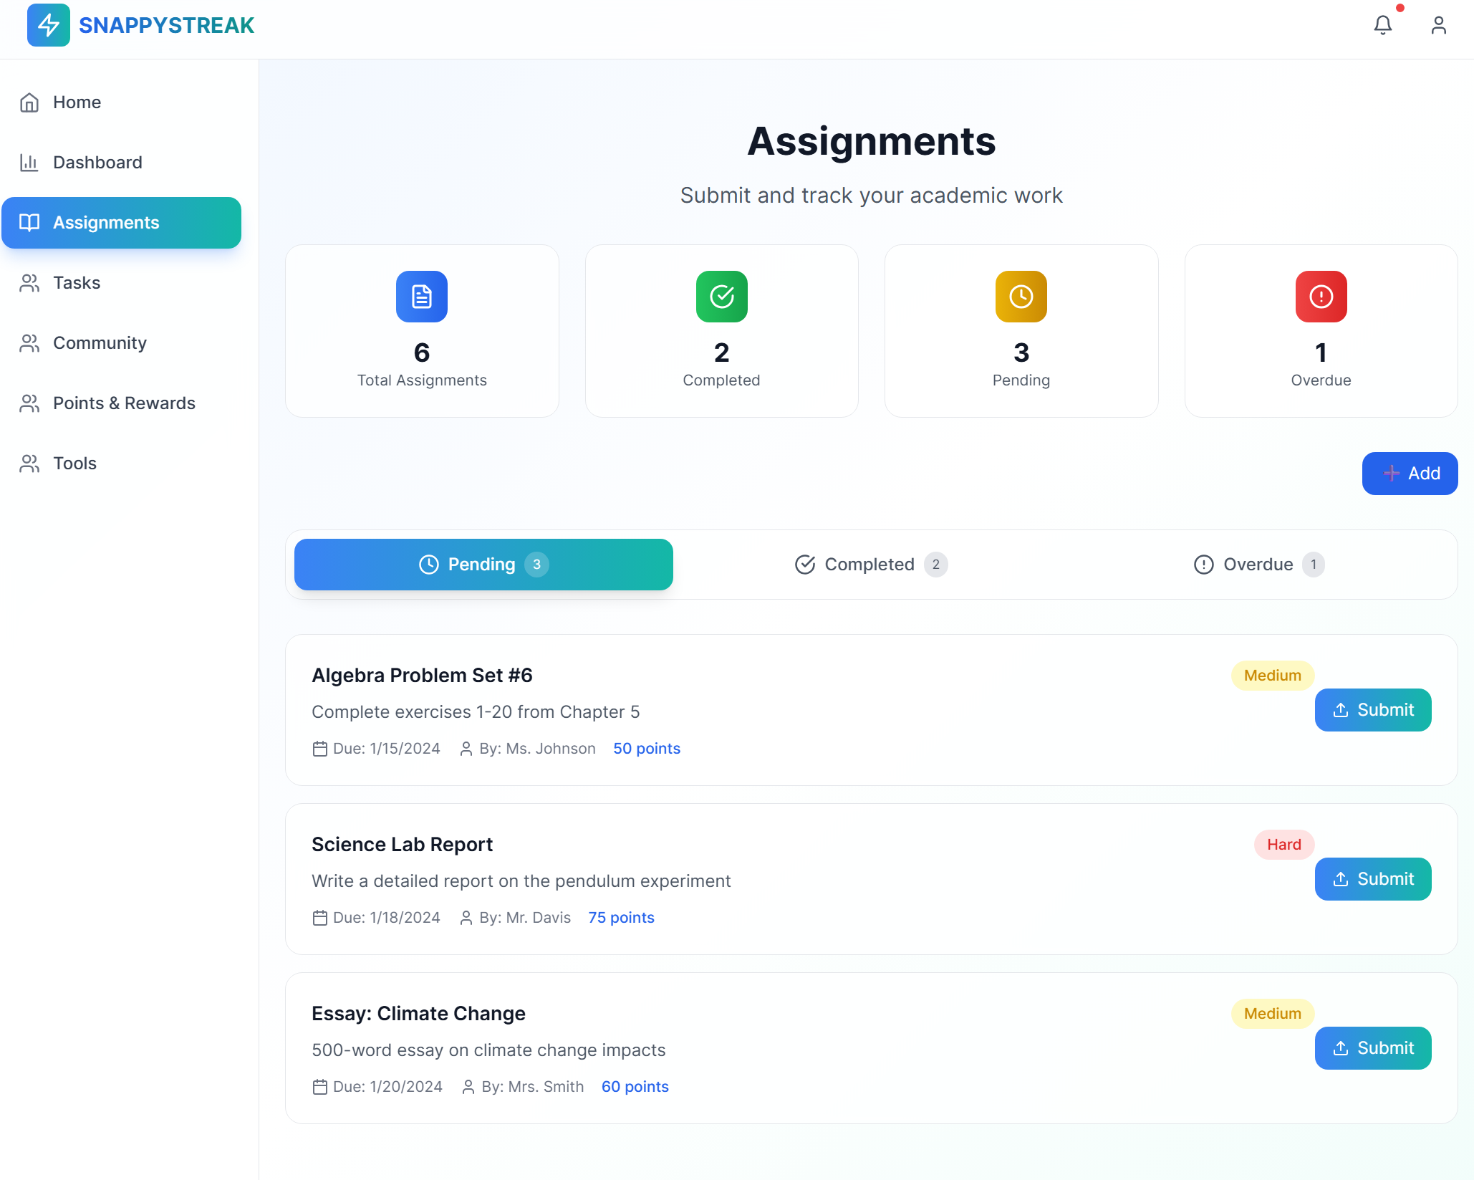Click the red Overdue alert icon

[1321, 297]
